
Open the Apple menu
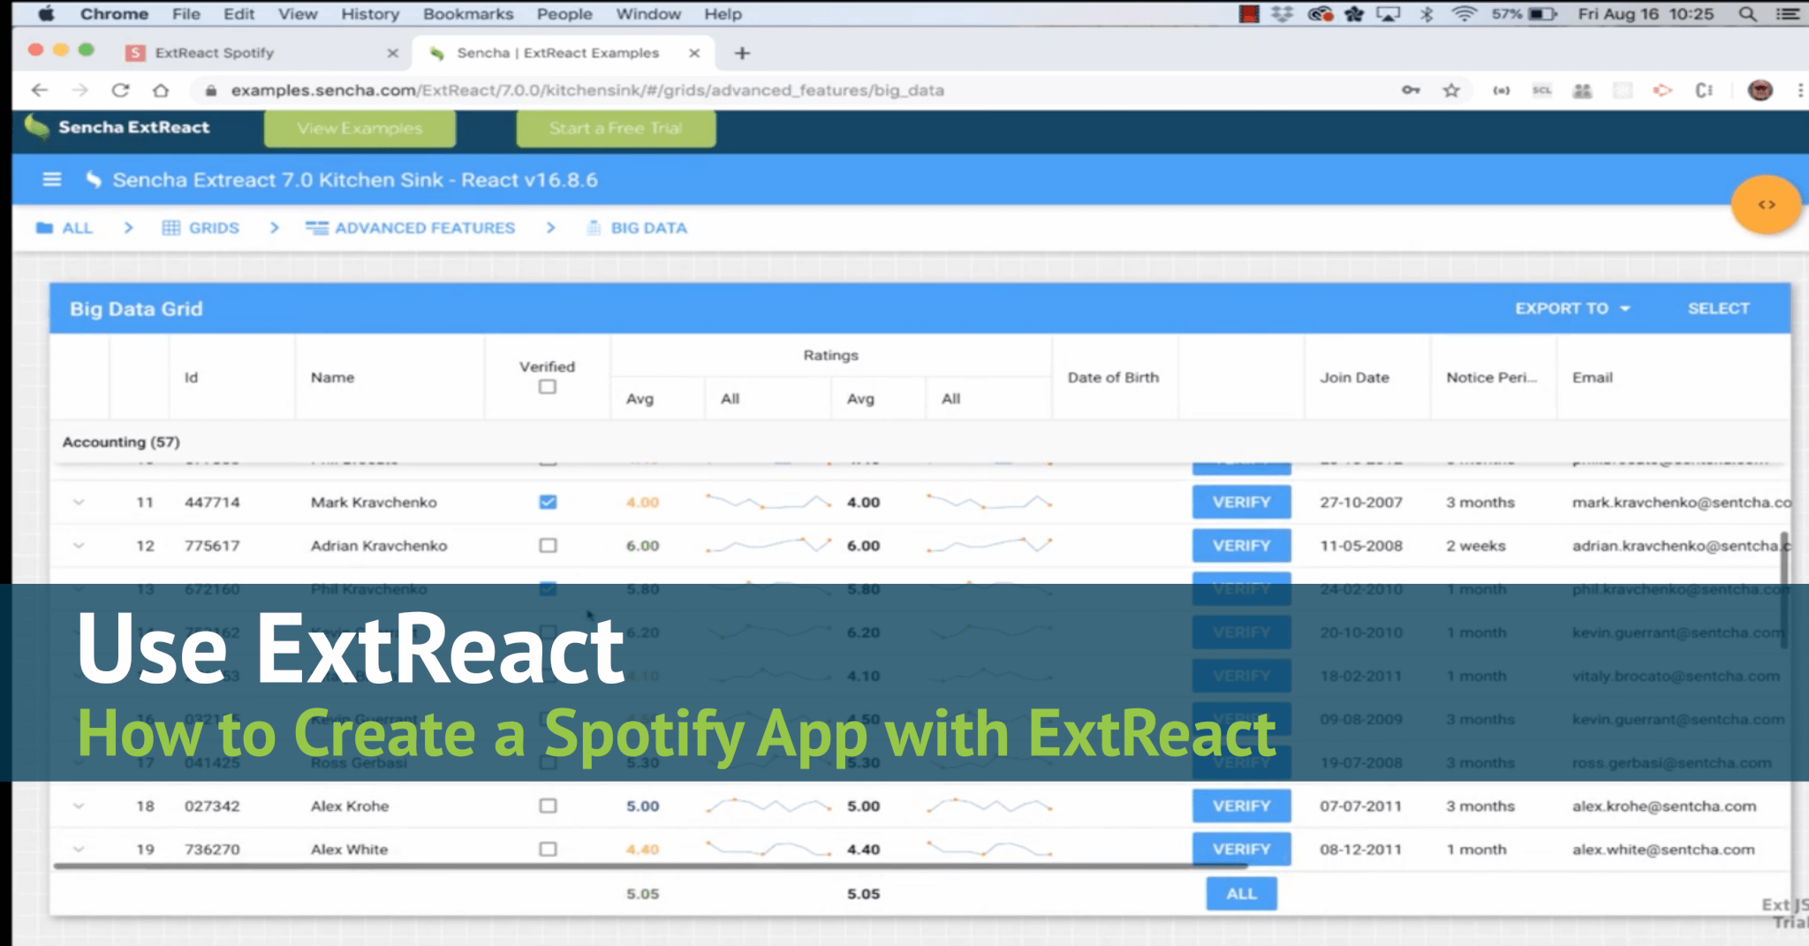pyautogui.click(x=46, y=14)
